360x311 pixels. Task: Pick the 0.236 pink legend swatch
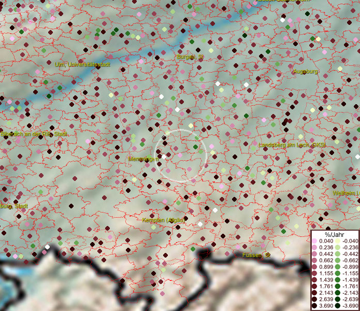tap(314, 247)
